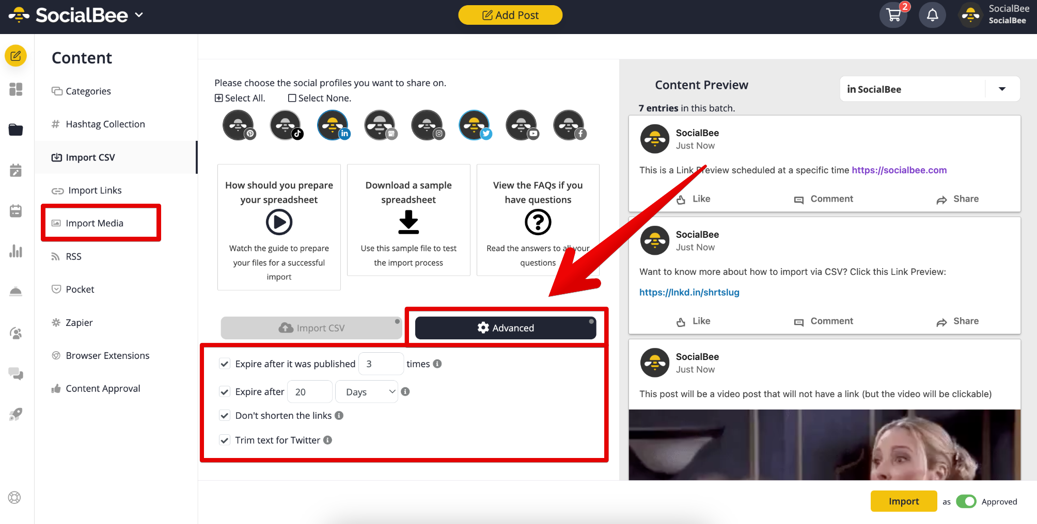Open the Days unit dropdown
The image size is (1037, 524).
point(367,392)
